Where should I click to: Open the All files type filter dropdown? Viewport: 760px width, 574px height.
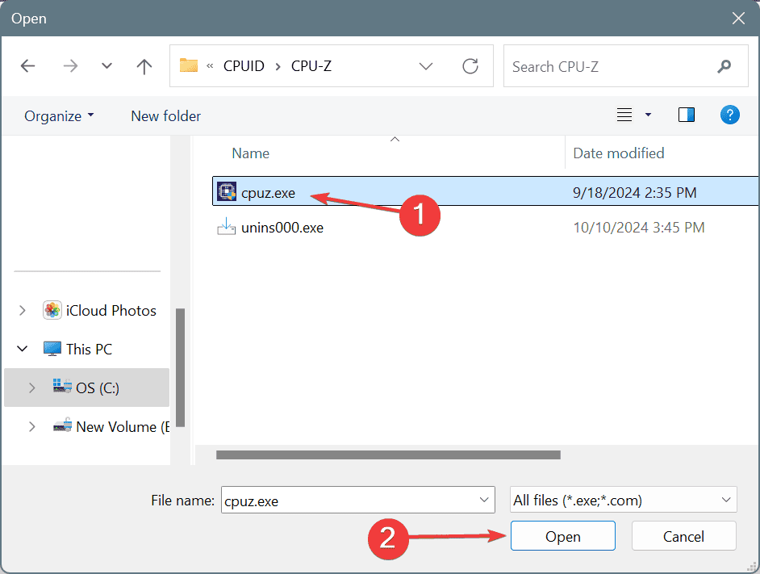tap(624, 499)
